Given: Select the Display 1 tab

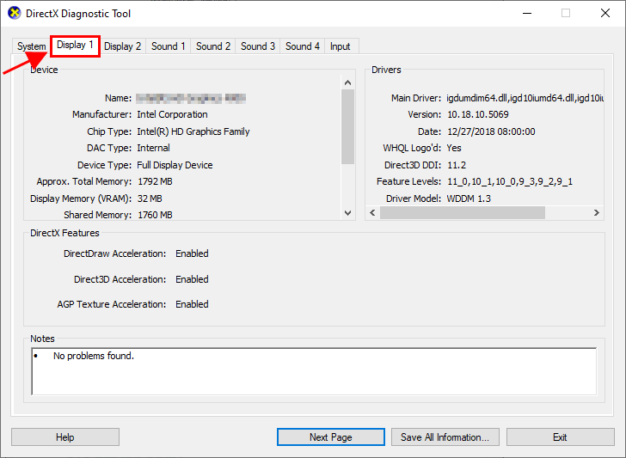Looking at the screenshot, I should click(x=75, y=45).
